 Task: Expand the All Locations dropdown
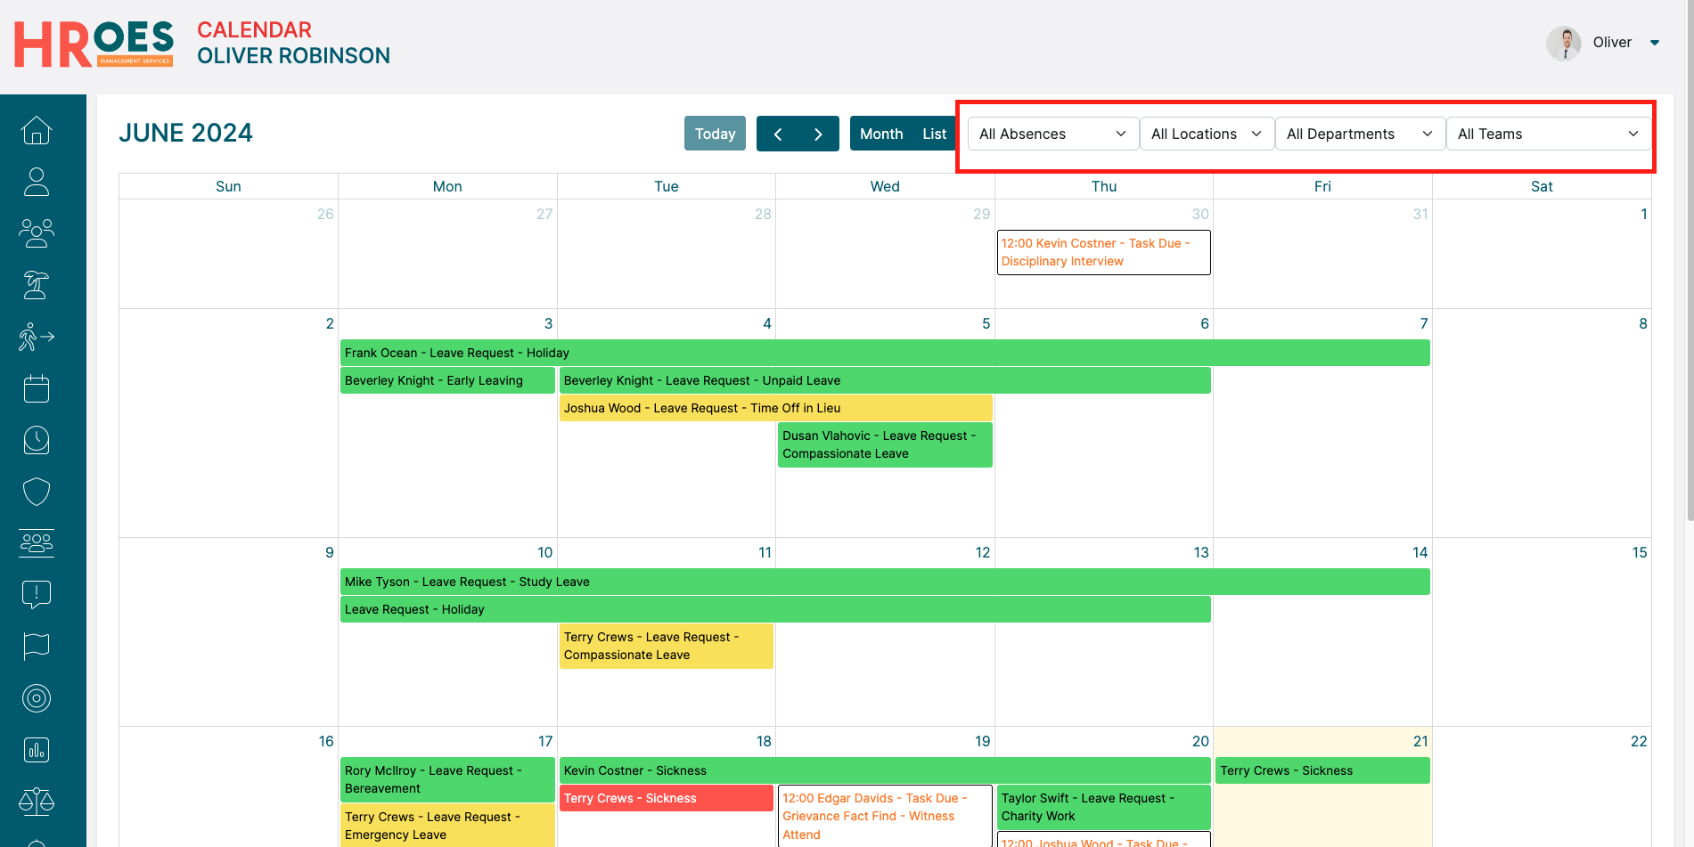tap(1207, 134)
